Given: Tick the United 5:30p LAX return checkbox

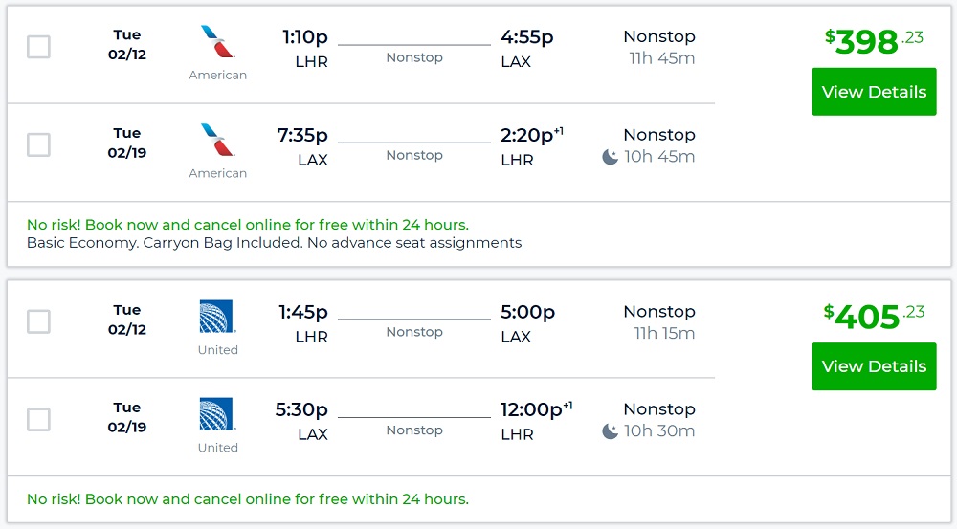Looking at the screenshot, I should tap(38, 419).
